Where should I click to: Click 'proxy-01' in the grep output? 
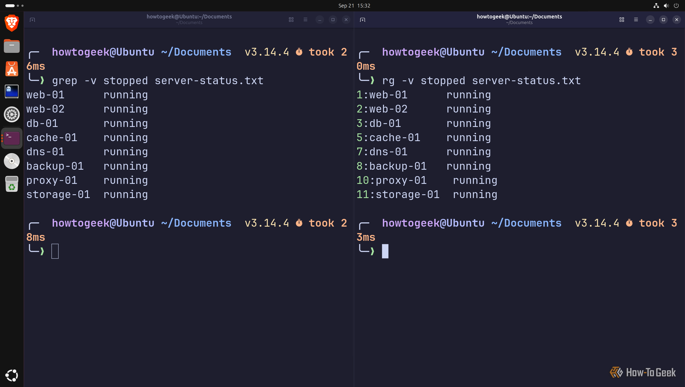(52, 180)
